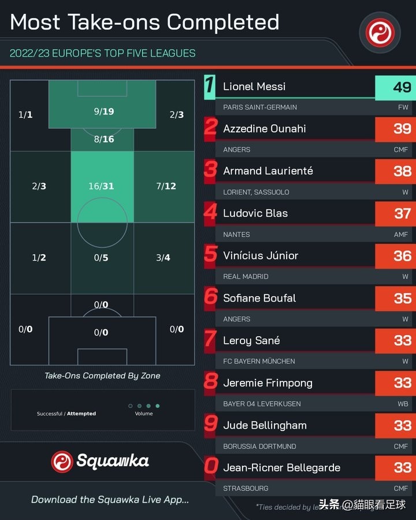Click the 头条 @猫眼看足球 watermark
The image size is (416, 520).
pyautogui.click(x=363, y=504)
